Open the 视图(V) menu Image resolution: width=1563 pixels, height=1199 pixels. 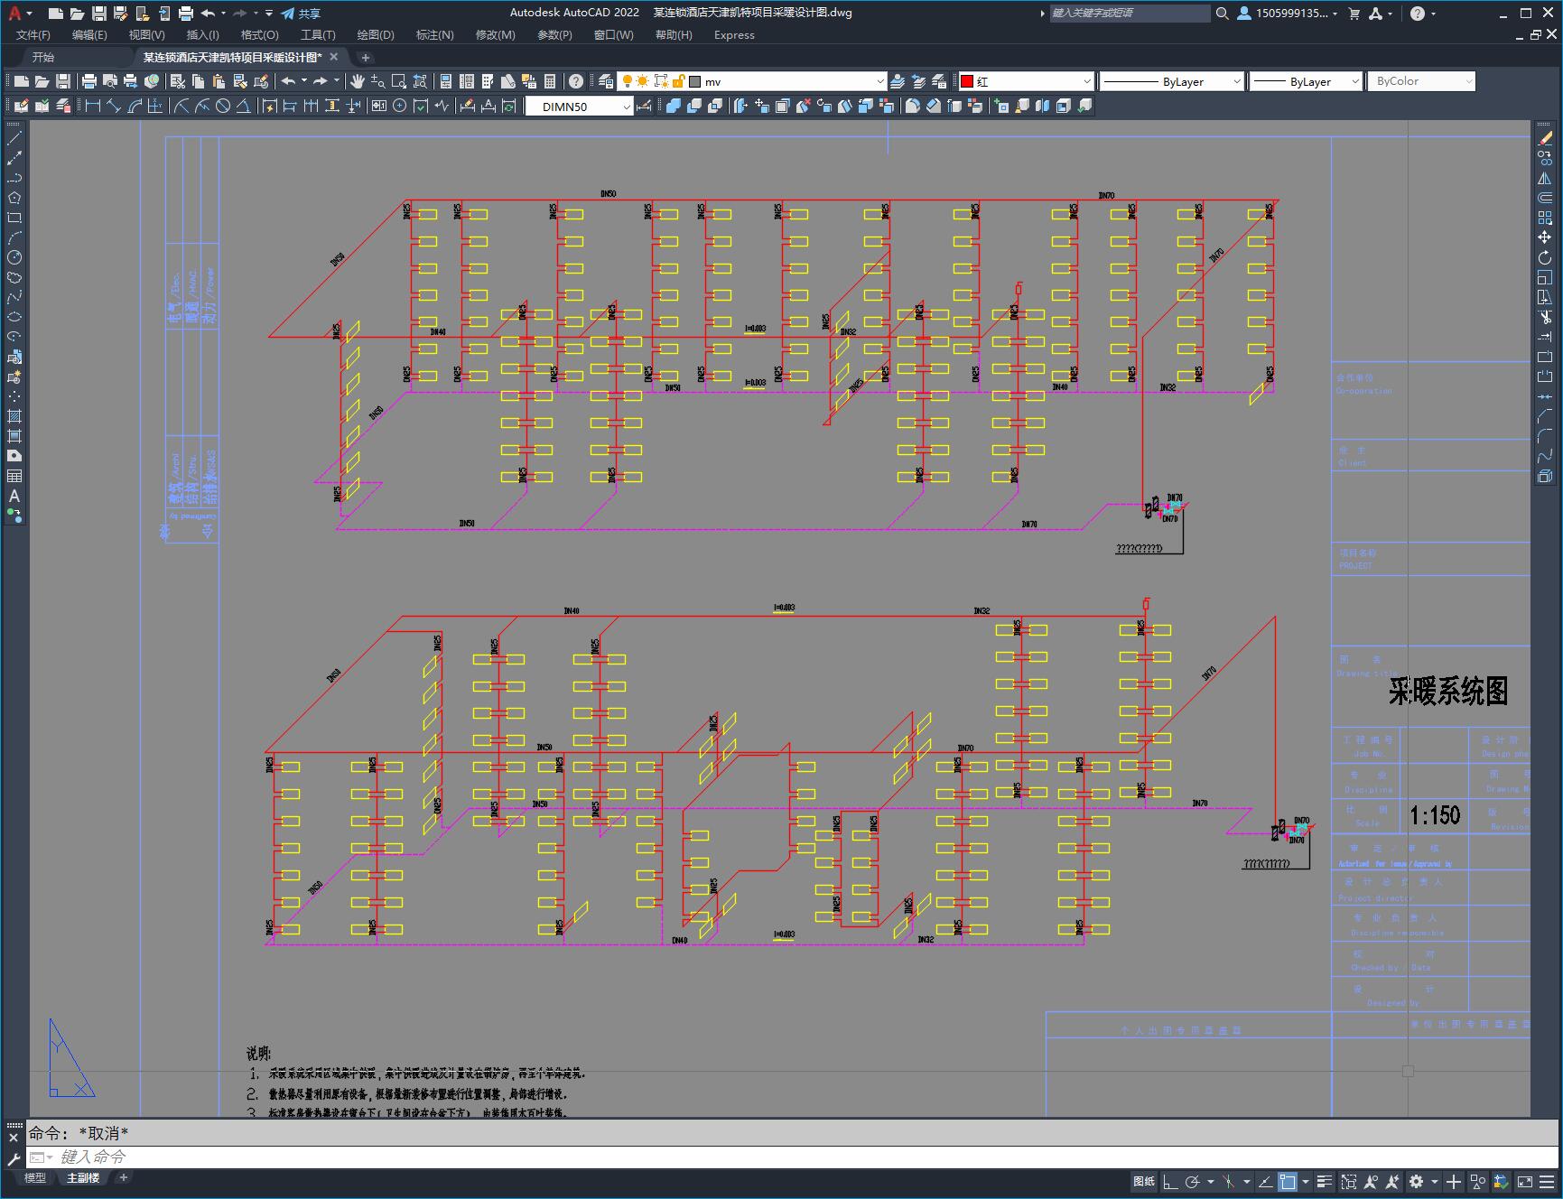146,35
